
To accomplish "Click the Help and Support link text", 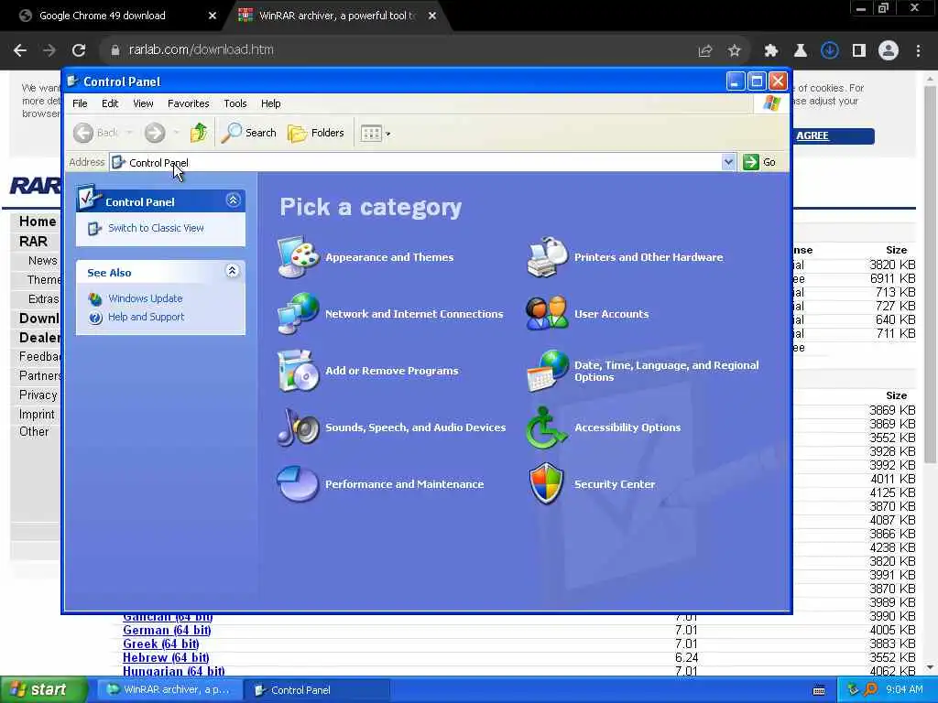I will coord(146,317).
